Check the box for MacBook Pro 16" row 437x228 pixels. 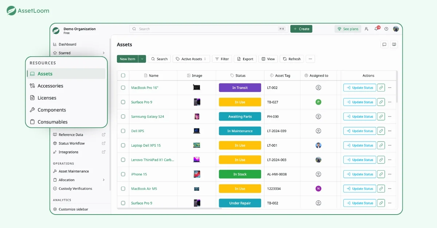pyautogui.click(x=123, y=87)
